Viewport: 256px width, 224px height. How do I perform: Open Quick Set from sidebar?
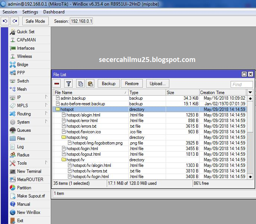(29, 32)
